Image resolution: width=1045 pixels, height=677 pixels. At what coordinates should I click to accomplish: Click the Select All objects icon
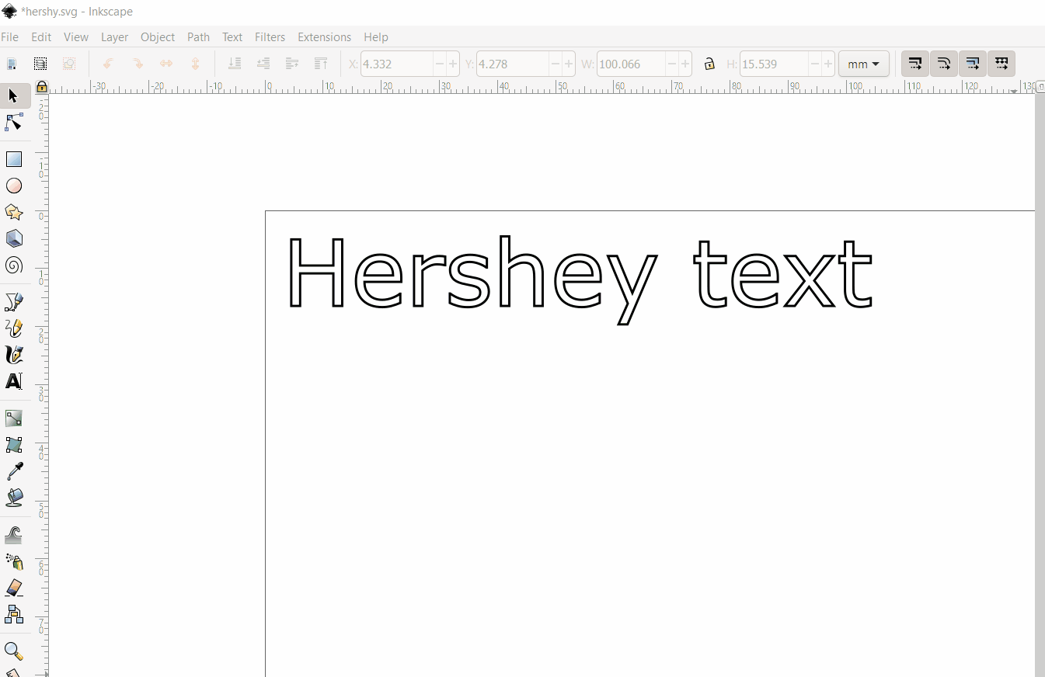coord(12,64)
